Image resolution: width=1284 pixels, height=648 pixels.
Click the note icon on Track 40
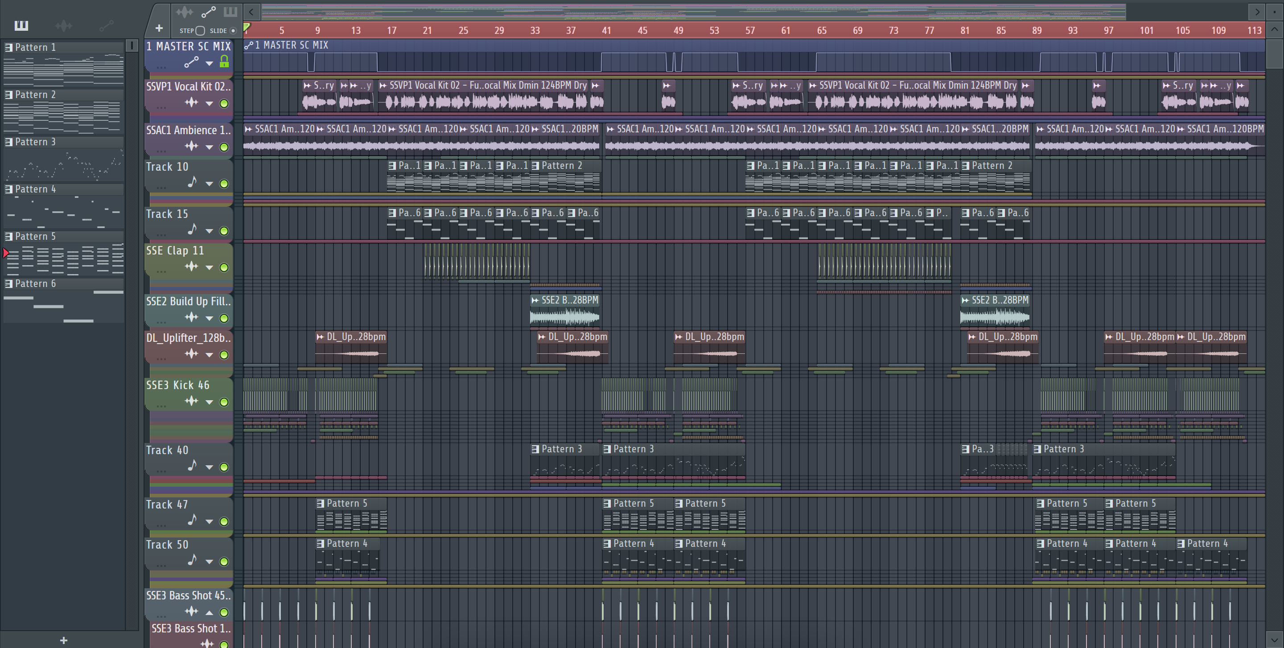[x=192, y=466]
